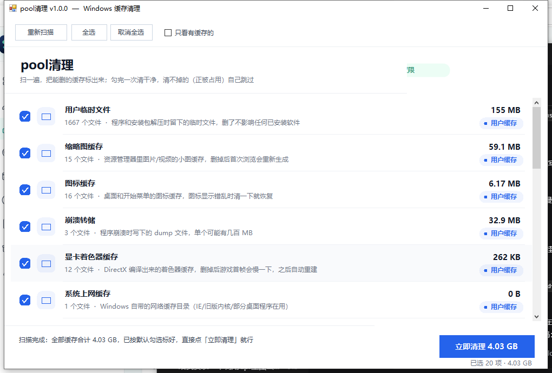Select the 用户临时文件 row title
Image resolution: width=552 pixels, height=373 pixels.
pyautogui.click(x=88, y=110)
